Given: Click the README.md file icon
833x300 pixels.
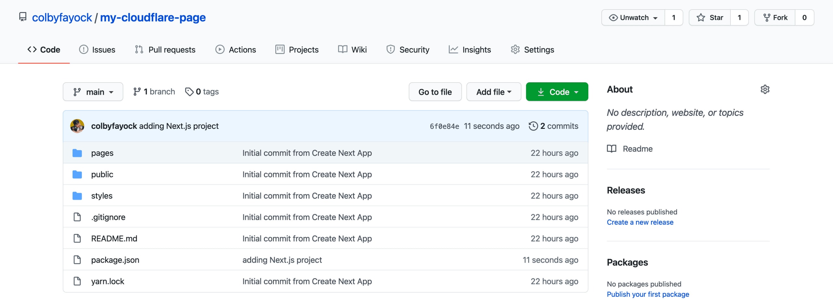Looking at the screenshot, I should point(77,239).
